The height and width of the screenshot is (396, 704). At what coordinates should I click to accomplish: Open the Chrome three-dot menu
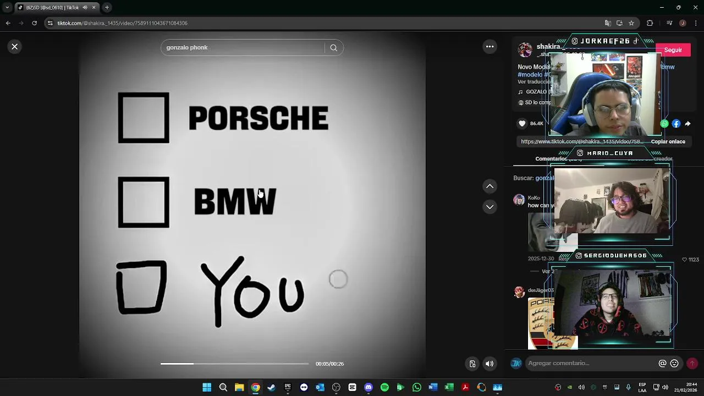pos(696,23)
